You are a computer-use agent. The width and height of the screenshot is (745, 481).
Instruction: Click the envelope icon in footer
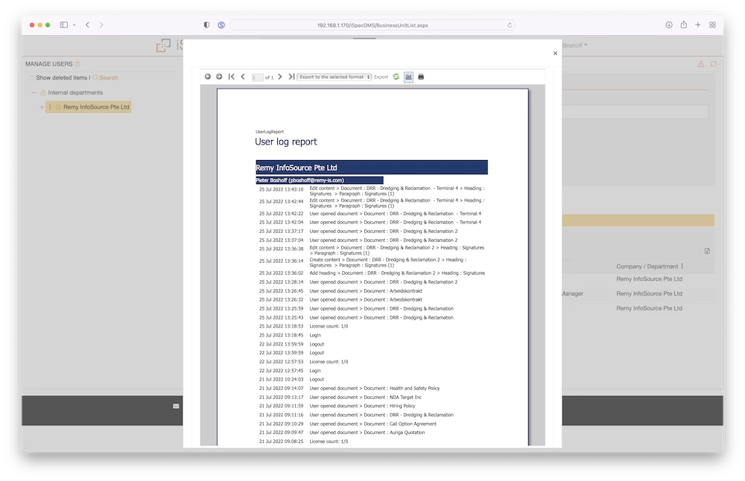pyautogui.click(x=176, y=406)
